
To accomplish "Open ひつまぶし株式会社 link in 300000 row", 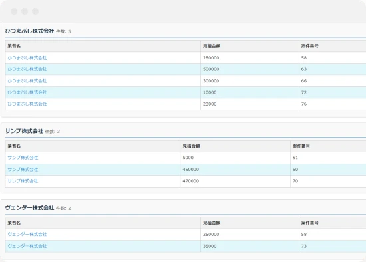I will [27, 81].
